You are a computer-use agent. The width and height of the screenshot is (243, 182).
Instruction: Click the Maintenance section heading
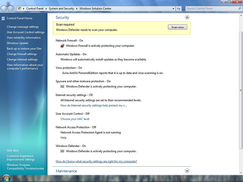tap(66, 171)
